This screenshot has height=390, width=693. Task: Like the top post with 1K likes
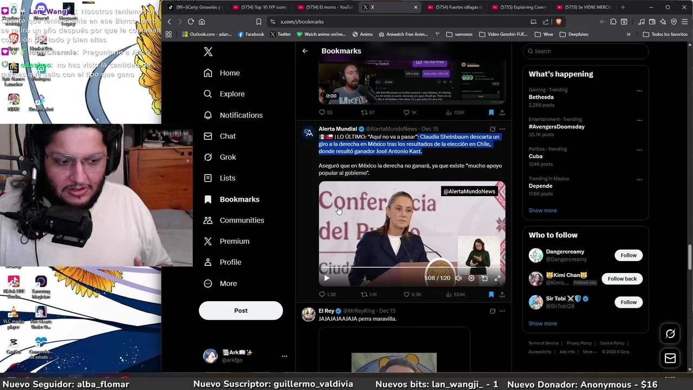tap(410, 112)
